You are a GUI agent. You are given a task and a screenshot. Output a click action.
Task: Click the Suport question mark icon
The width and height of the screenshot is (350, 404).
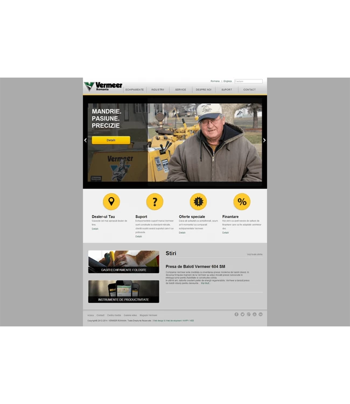click(x=155, y=201)
